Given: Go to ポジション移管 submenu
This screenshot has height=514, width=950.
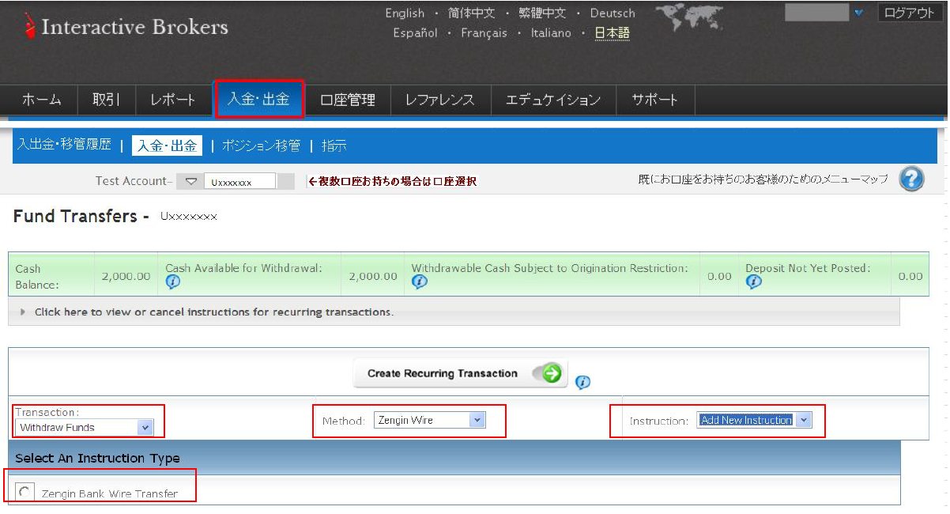Looking at the screenshot, I should tap(261, 146).
